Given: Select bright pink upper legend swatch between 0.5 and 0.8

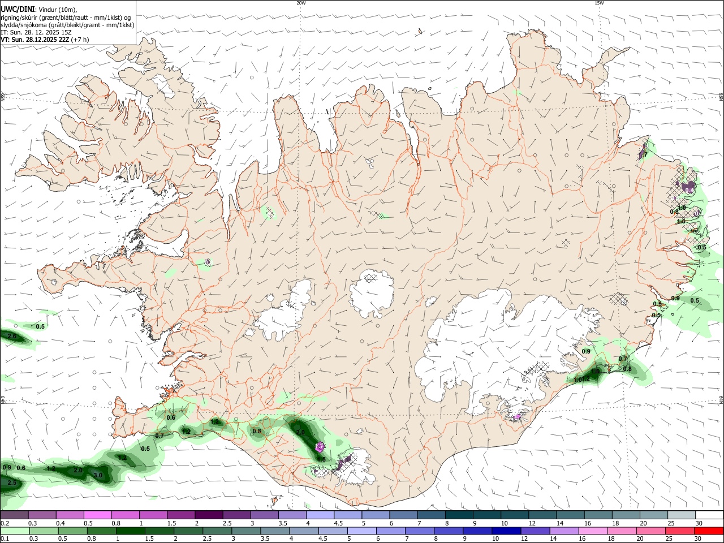Looking at the screenshot, I should pos(97,515).
